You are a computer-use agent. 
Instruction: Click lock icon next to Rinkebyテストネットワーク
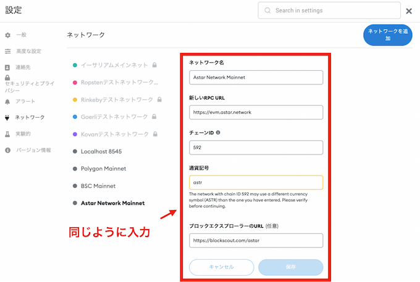pos(159,100)
